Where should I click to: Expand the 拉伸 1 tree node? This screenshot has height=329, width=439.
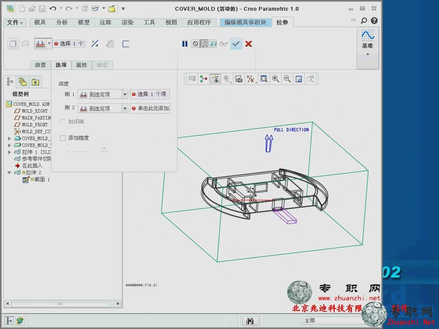9,152
